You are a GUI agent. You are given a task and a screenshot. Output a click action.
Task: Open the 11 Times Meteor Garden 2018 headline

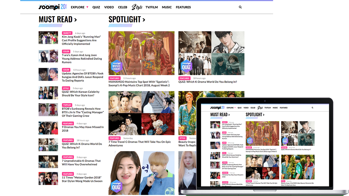pyautogui.click(x=82, y=179)
